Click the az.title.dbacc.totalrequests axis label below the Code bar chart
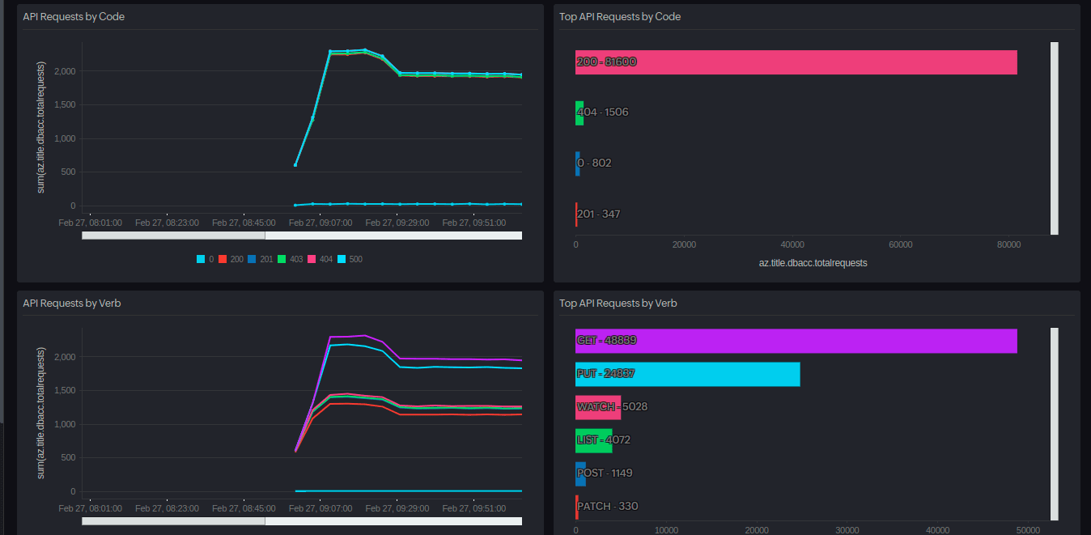This screenshot has width=1091, height=535. pos(813,263)
